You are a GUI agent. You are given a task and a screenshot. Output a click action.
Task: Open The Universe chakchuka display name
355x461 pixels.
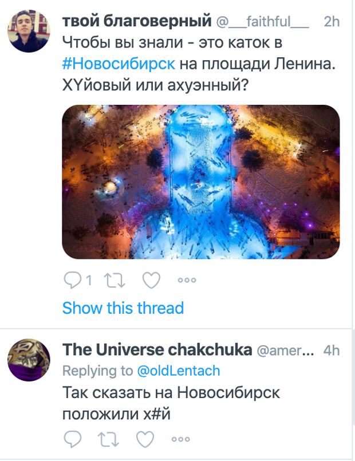point(157,349)
